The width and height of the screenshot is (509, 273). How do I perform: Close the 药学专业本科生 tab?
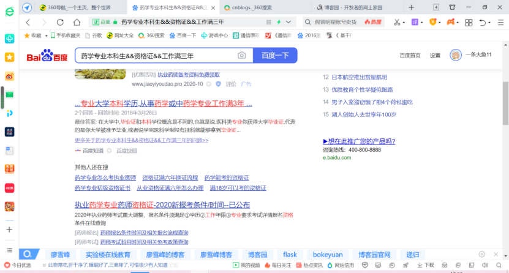pyautogui.click(x=213, y=8)
